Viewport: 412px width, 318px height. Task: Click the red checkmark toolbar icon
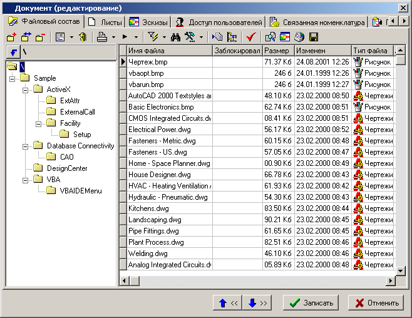click(x=251, y=38)
